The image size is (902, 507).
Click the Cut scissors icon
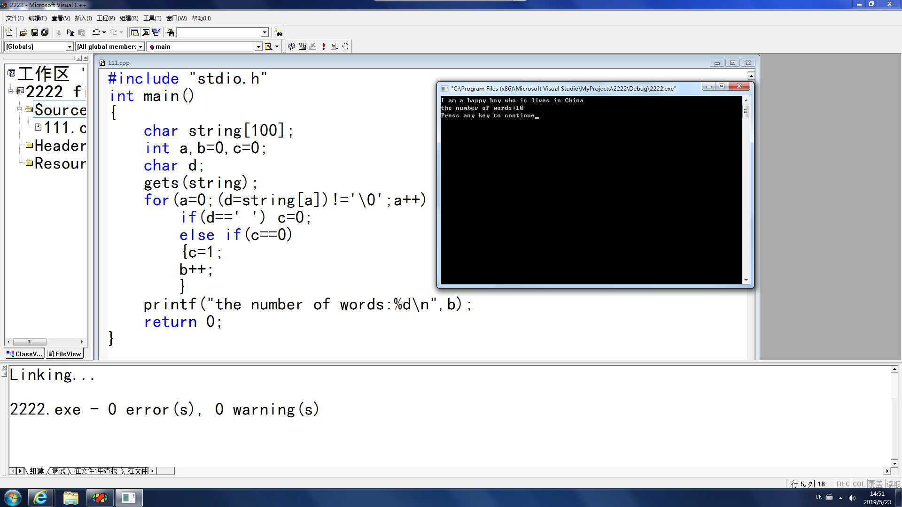(59, 32)
